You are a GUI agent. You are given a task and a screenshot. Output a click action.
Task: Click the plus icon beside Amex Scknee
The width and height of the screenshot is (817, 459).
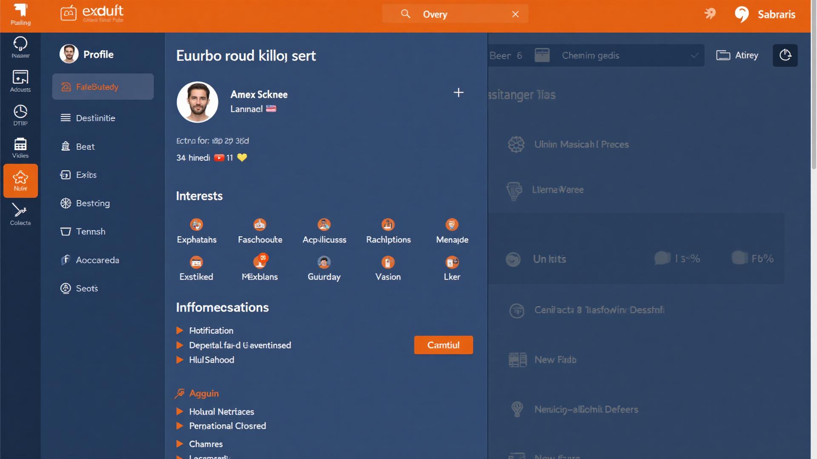(458, 93)
